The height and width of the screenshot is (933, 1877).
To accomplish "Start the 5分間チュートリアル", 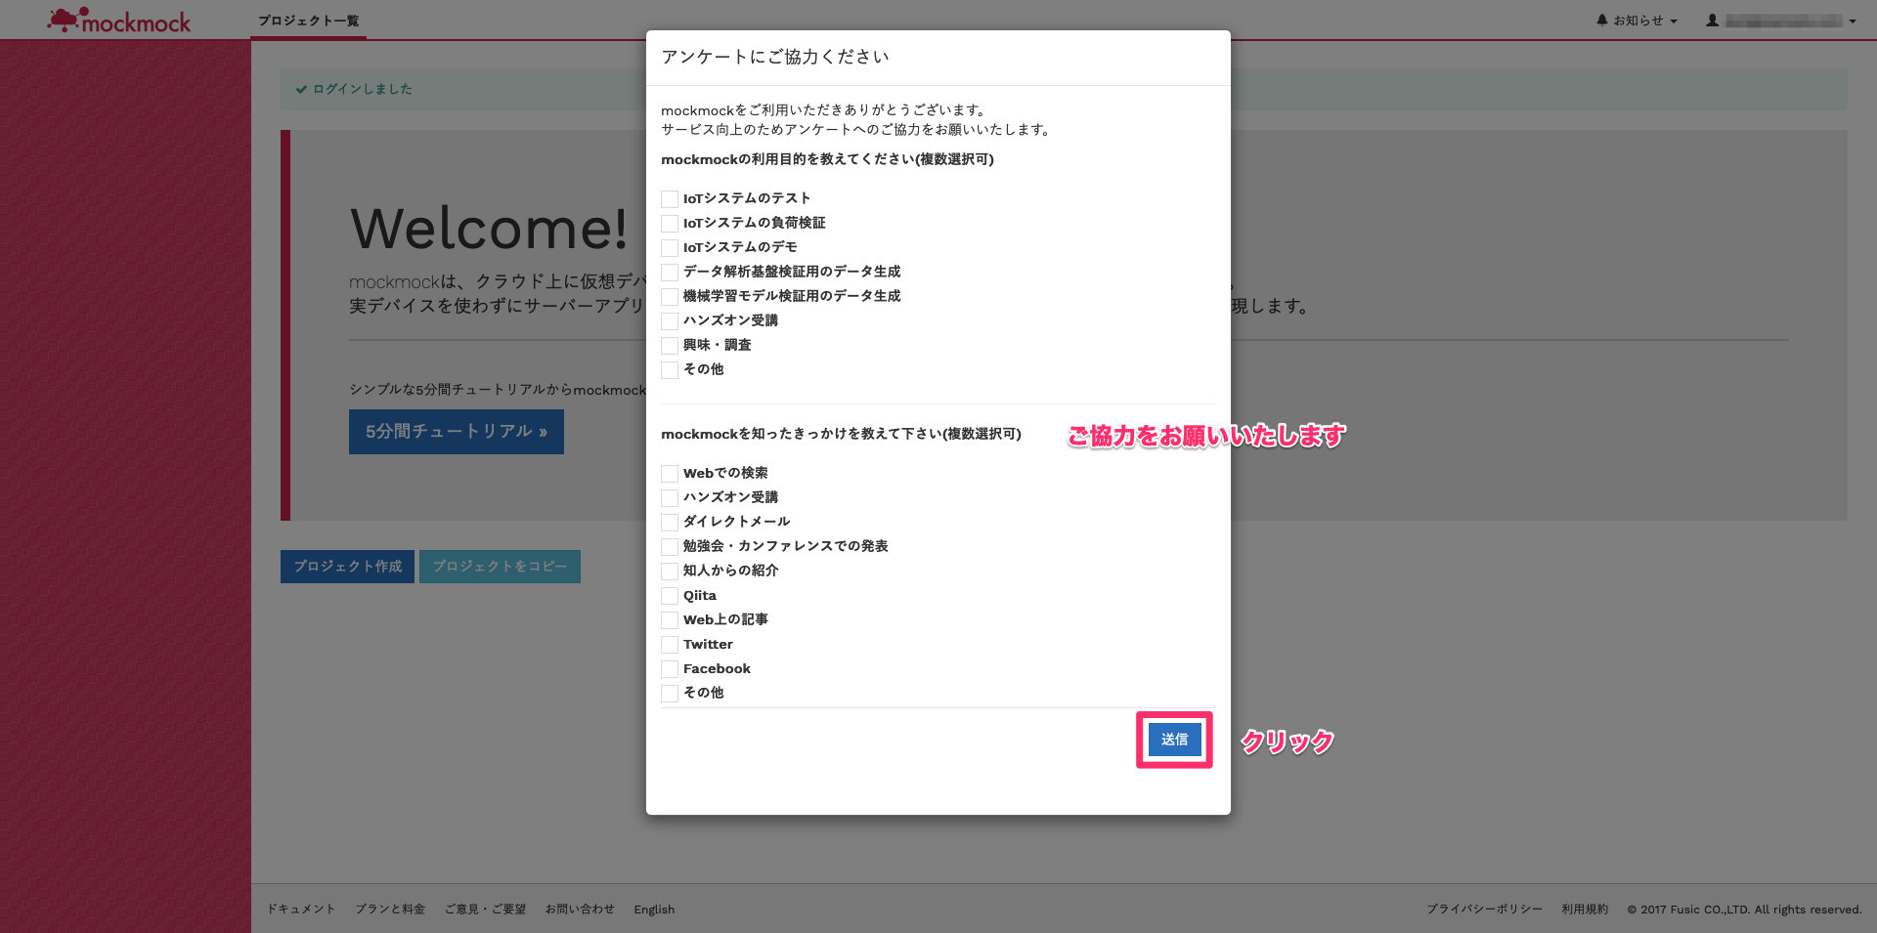I will tap(456, 431).
